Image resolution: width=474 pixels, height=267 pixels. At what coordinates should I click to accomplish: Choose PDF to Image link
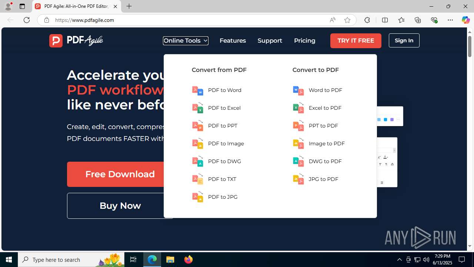226,144
